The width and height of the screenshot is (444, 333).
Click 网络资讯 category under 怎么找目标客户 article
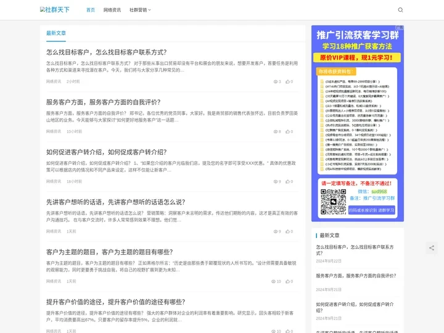[x=54, y=81]
